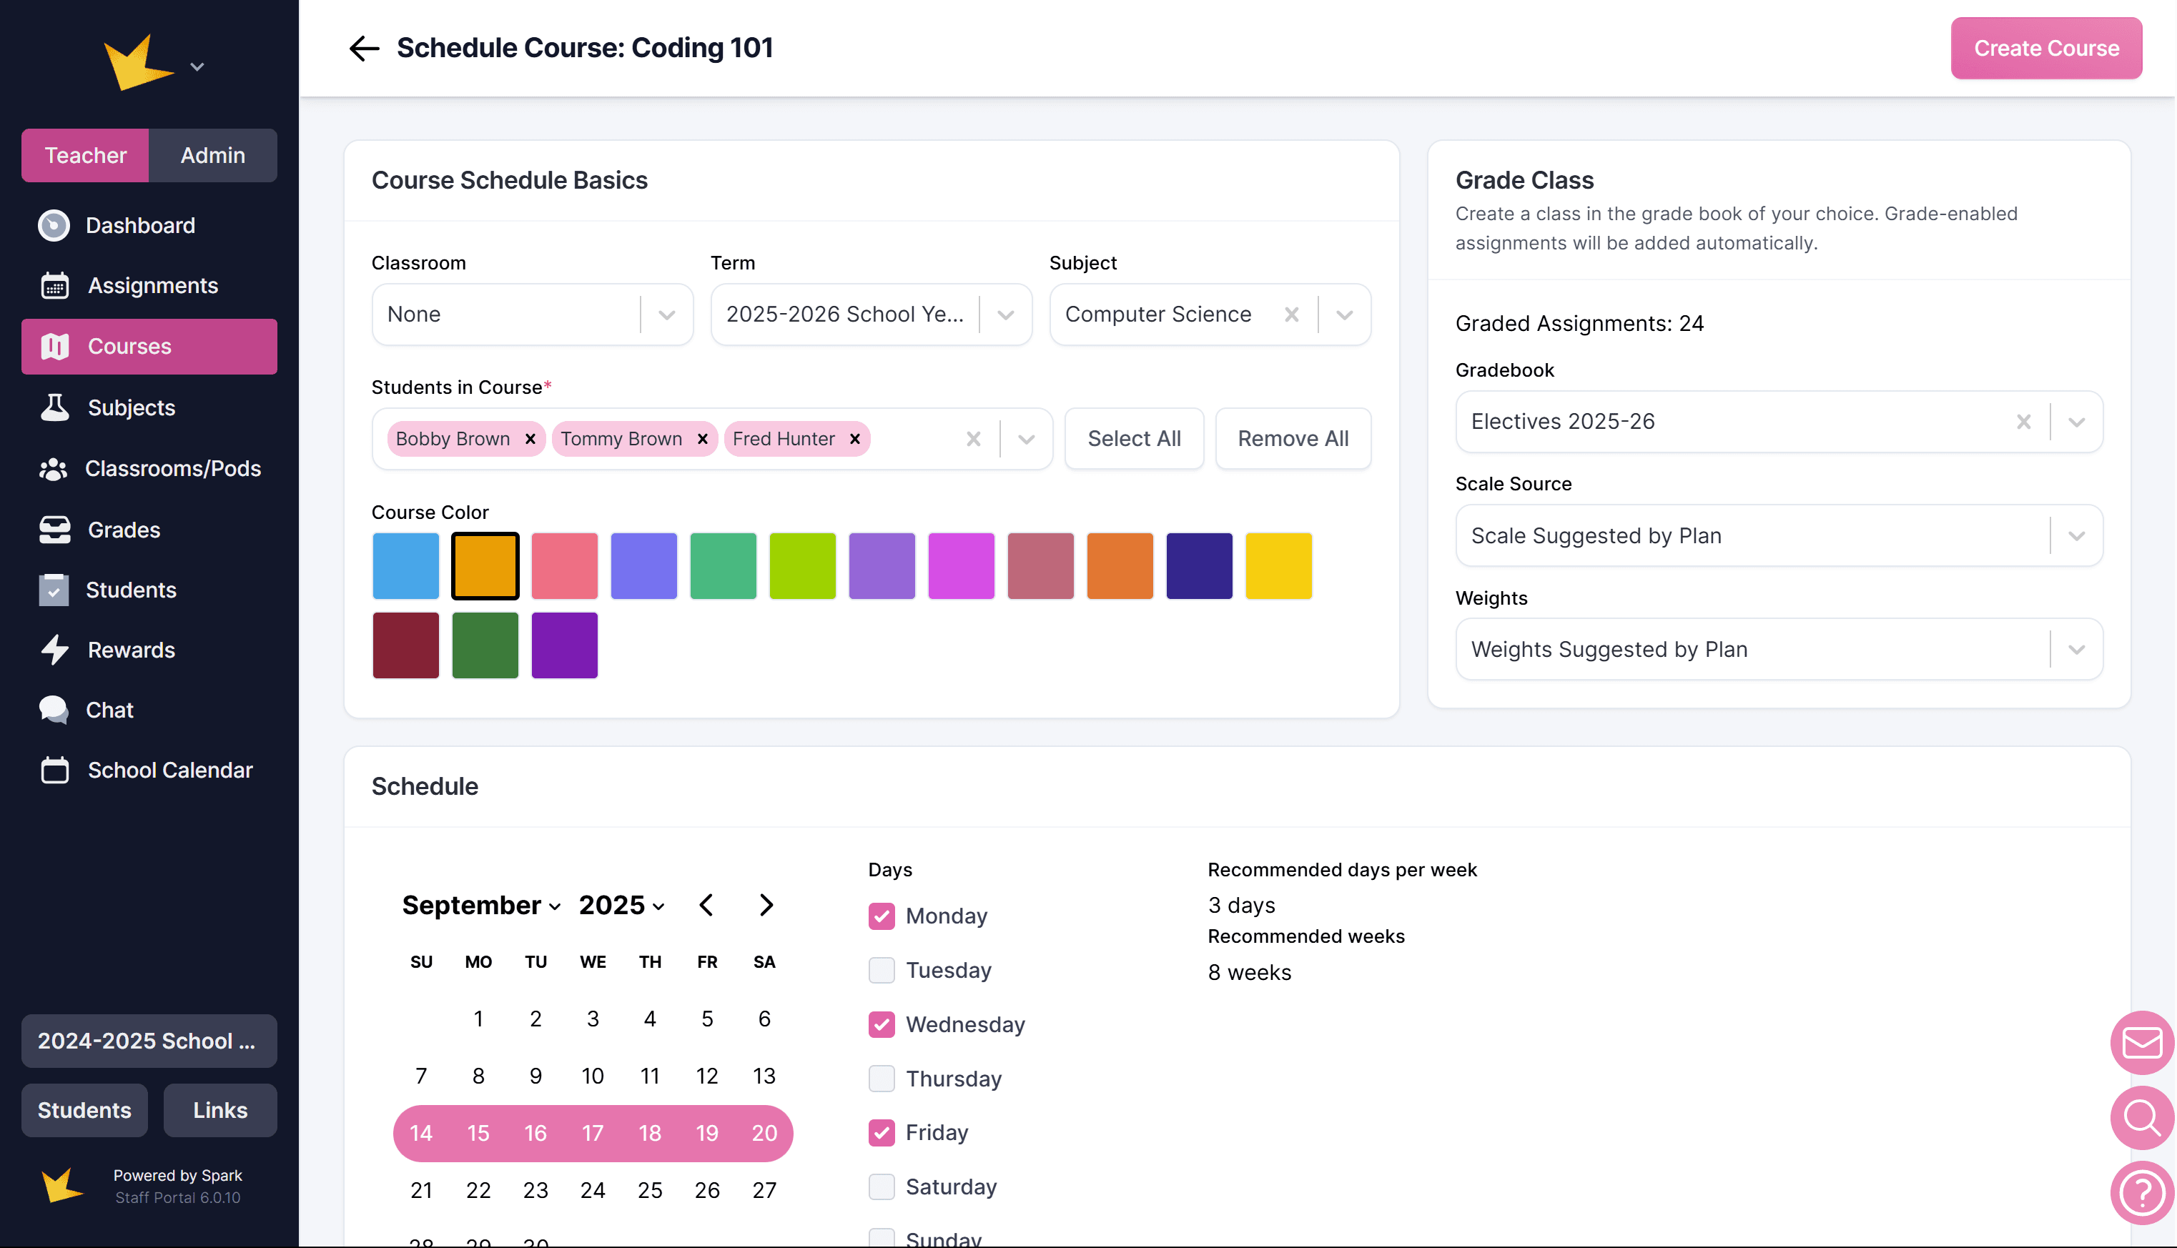The image size is (2177, 1248).
Task: Open Grades in the sidebar
Action: coord(124,530)
